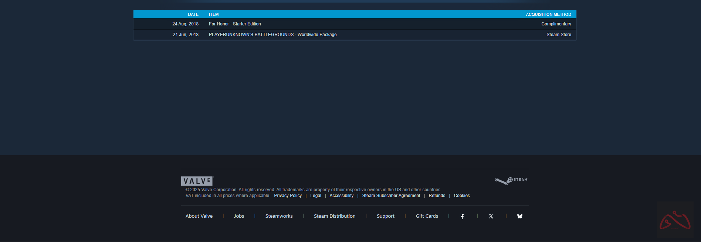Screen dimensions: 701x242
Task: Open the Steam Distribution footer item
Action: (335, 216)
